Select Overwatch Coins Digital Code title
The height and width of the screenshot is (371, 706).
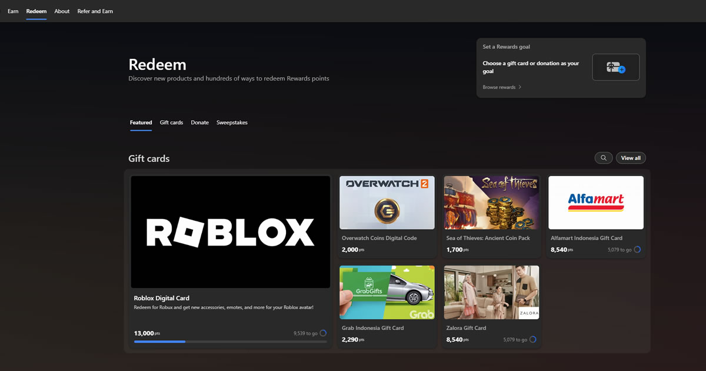point(379,238)
